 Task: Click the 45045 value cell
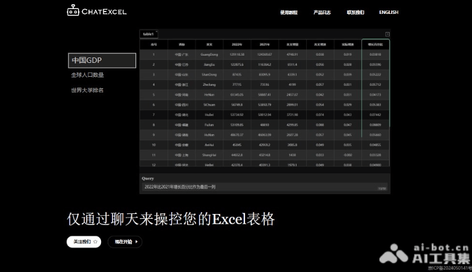coord(237,145)
